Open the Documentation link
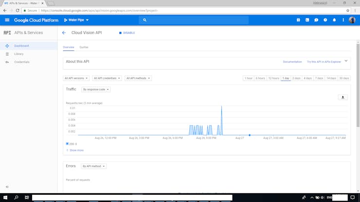Viewport: 360px width, 202px height. click(x=292, y=62)
